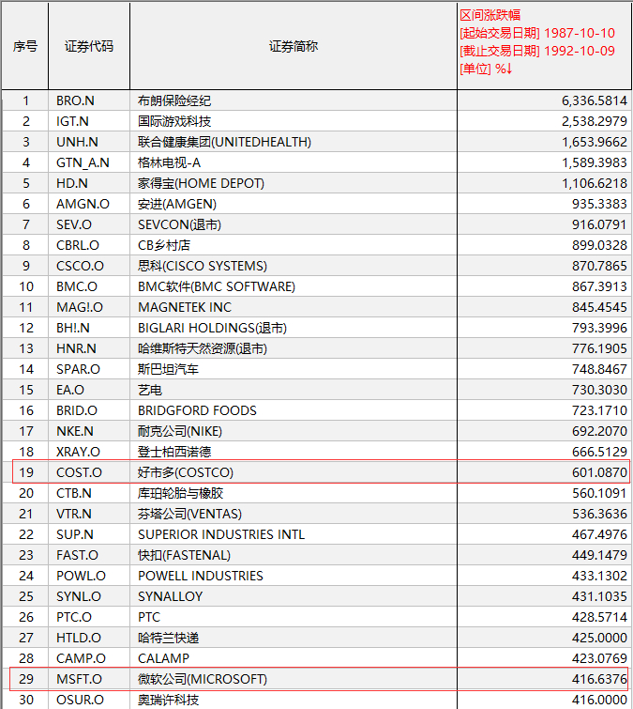
Task: Click COSTCO's return value 601.0870
Action: click(599, 472)
